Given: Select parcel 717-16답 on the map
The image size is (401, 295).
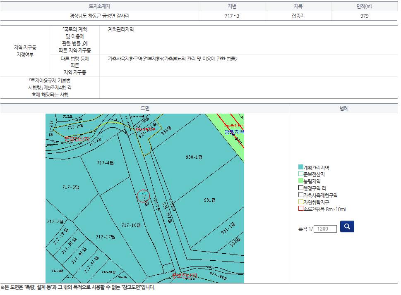Looking at the screenshot, I should click(131, 225).
